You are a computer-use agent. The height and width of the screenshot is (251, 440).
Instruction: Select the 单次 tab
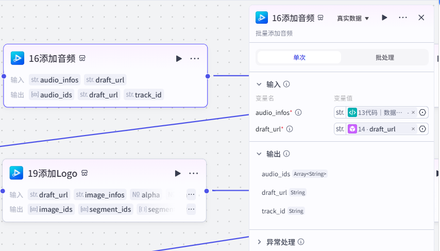tap(299, 58)
